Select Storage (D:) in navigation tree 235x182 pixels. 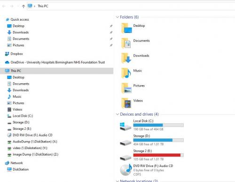pyautogui.click(x=21, y=122)
